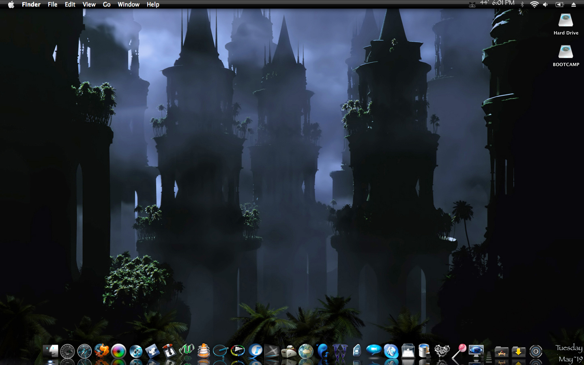Open the Apple menu
This screenshot has width=584, height=365.
point(11,4)
